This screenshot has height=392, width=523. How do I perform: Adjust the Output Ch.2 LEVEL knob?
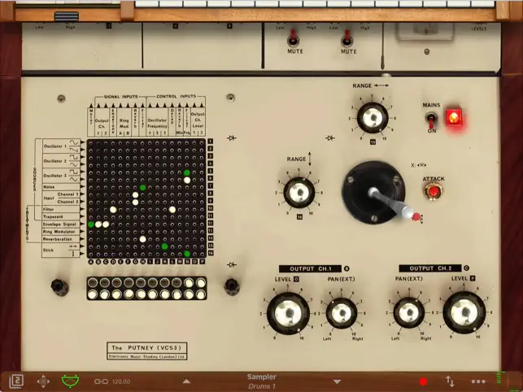pos(464,312)
